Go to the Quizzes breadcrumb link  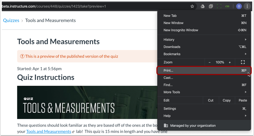pos(11,21)
